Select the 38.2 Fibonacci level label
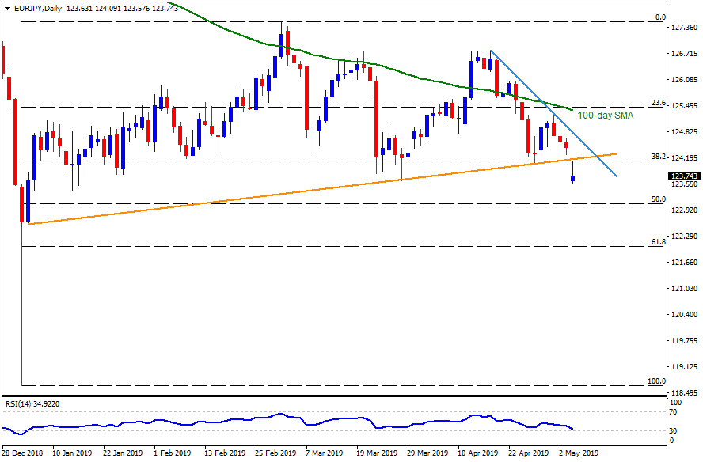703x462 pixels. coord(656,157)
